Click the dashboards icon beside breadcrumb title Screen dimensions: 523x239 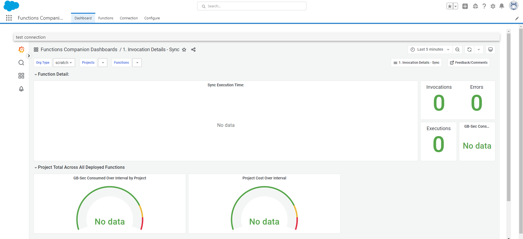coord(36,50)
